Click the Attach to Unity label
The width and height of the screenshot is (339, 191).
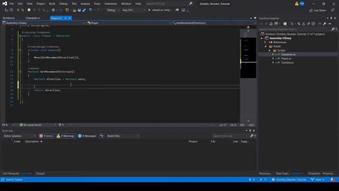click(x=161, y=10)
